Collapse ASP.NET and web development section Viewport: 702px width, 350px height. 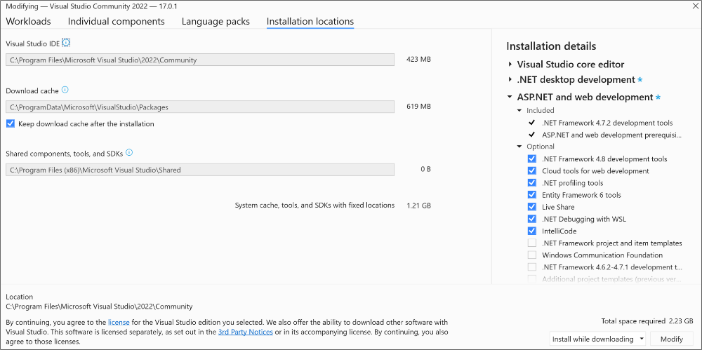[510, 97]
